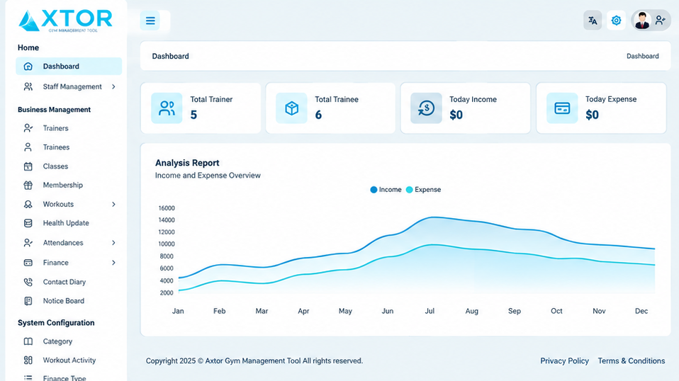Click the Today Income dollar icon

click(x=426, y=108)
